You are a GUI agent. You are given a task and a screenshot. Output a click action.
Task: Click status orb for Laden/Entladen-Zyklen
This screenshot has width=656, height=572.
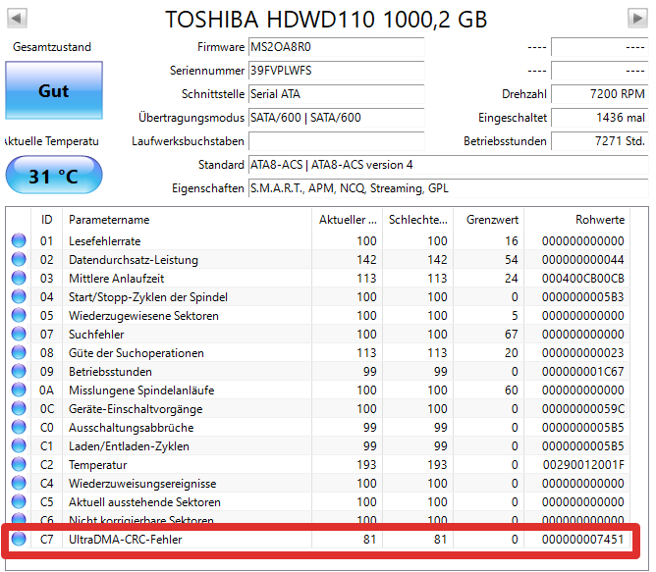pyautogui.click(x=19, y=445)
